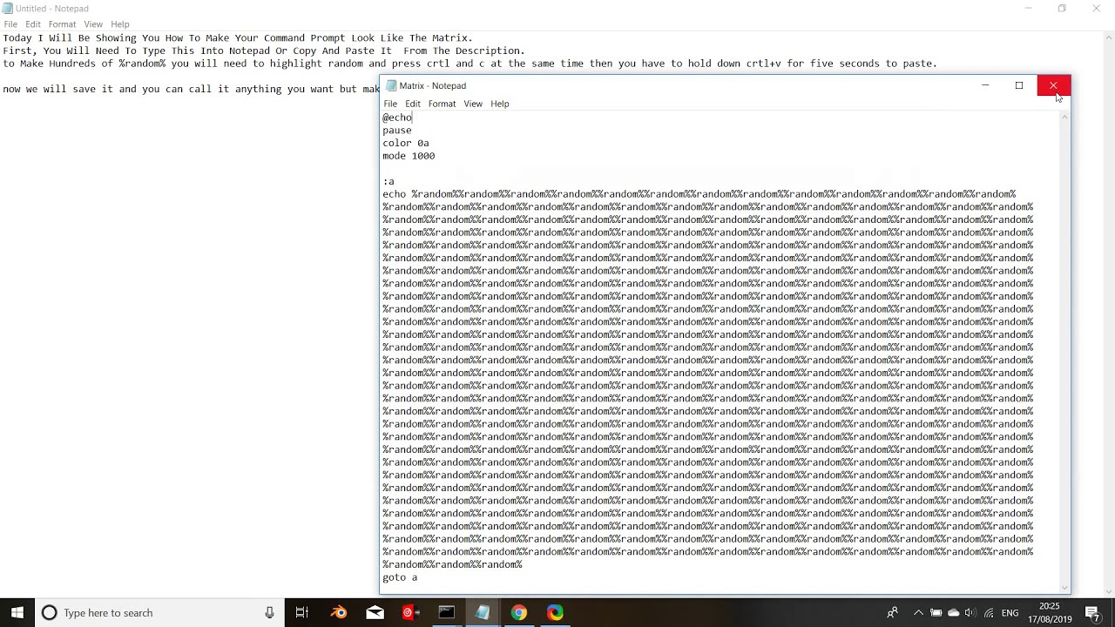Switch to Command Prompt on taskbar
This screenshot has width=1115, height=627.
[x=446, y=612]
